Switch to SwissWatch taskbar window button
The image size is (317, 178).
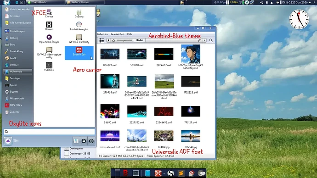[x=45, y=2]
